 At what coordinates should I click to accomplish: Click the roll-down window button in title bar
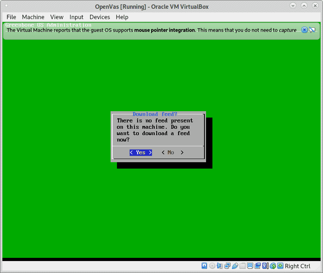click(x=293, y=6)
